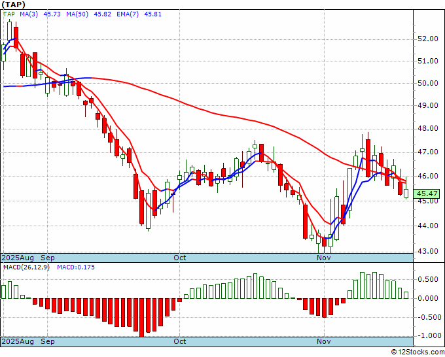
Task: Select the MA(3) value 45.73
Action: pos(52,14)
